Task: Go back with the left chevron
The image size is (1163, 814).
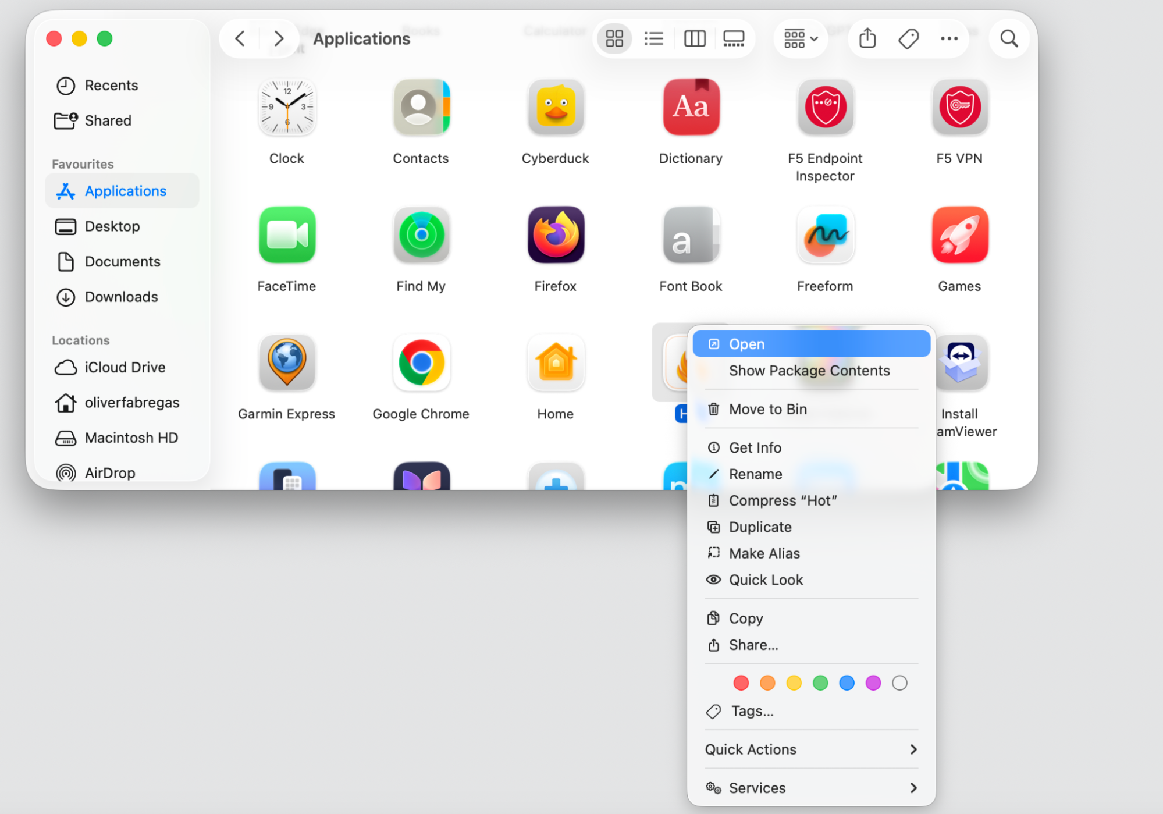Action: click(240, 39)
